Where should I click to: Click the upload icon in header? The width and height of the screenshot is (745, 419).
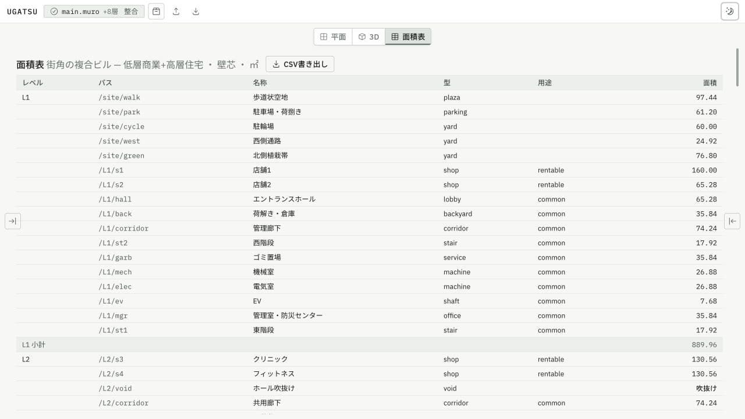point(176,11)
